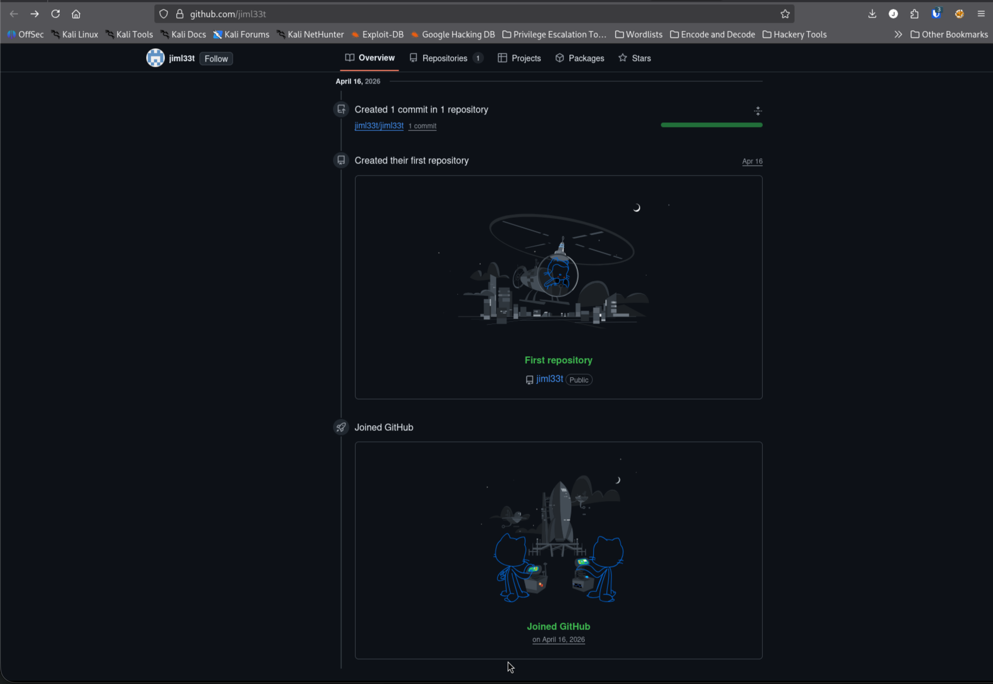Follow the user jiml33t
The width and height of the screenshot is (993, 684).
216,59
